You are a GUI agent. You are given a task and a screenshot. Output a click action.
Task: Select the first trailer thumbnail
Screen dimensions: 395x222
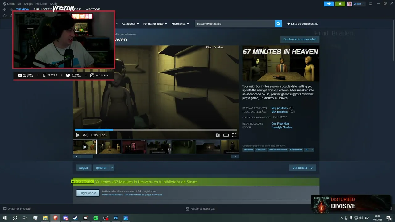85,147
